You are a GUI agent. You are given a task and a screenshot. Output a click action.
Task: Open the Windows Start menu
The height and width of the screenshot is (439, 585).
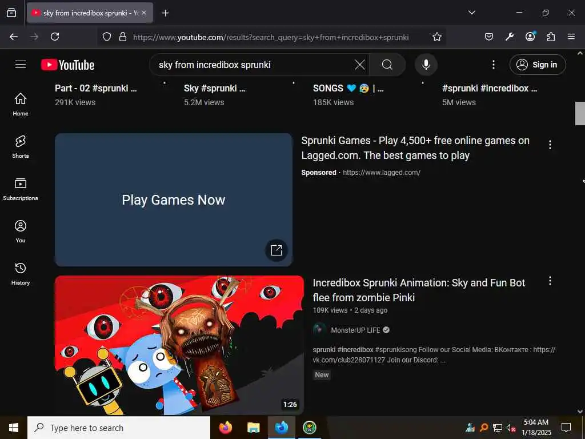(14, 428)
